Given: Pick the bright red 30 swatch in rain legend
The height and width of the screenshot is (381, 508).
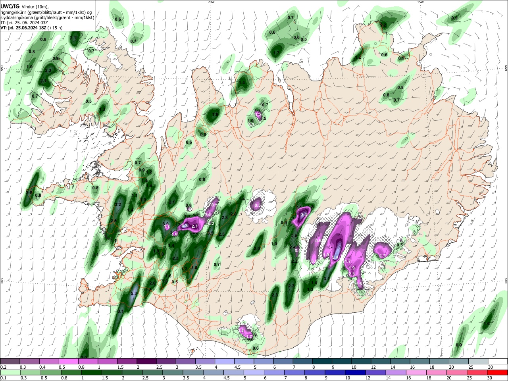Looking at the screenshot, I should coord(498,372).
